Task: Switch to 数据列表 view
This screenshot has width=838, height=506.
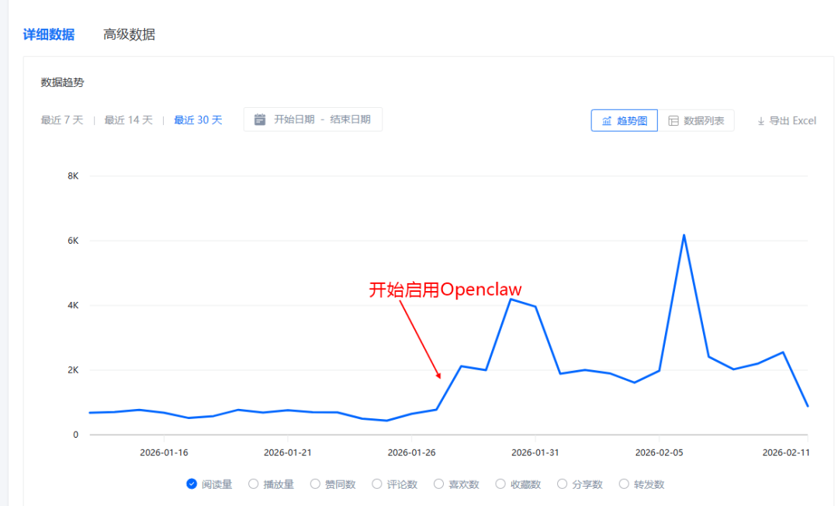Action: click(x=696, y=121)
